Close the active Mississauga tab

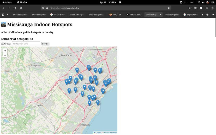[x=160, y=15]
